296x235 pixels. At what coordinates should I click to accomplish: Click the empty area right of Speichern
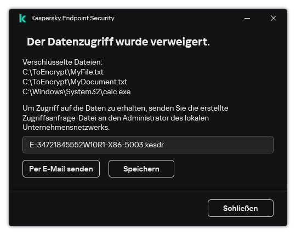click(x=224, y=169)
